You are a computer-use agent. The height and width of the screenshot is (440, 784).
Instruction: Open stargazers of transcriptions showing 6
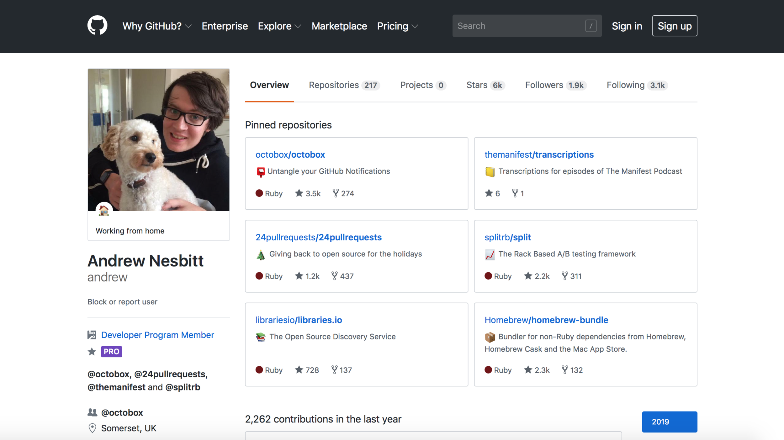(492, 193)
